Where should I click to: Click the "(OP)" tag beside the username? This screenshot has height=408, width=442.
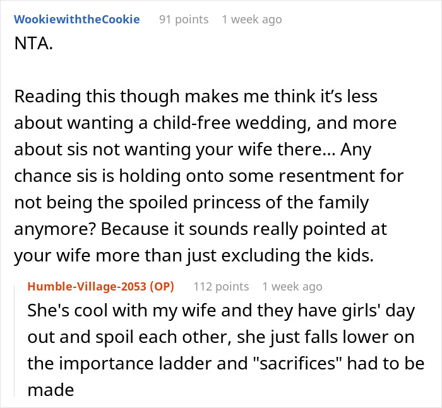tap(160, 287)
